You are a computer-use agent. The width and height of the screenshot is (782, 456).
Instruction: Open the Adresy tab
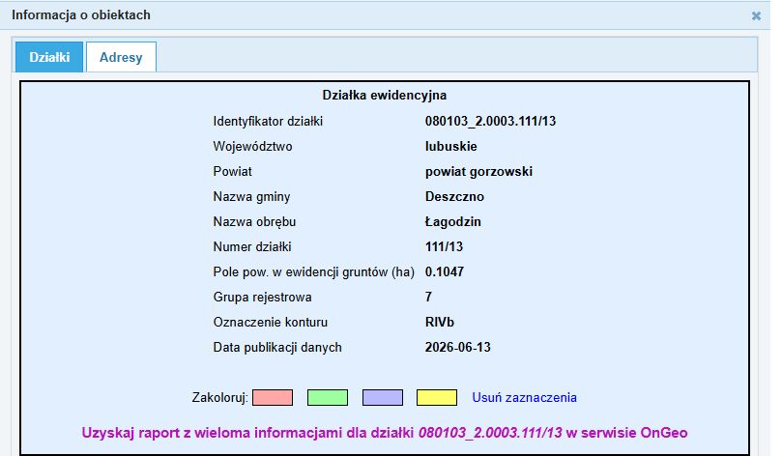121,57
